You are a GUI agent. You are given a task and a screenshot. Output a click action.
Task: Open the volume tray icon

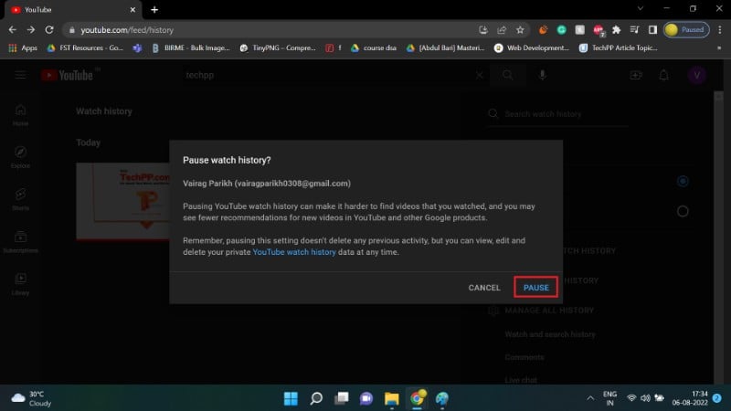645,398
